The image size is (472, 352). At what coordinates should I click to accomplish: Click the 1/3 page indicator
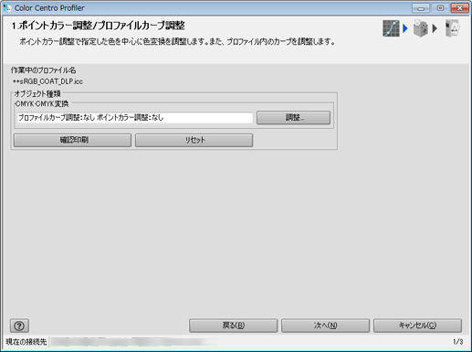pyautogui.click(x=458, y=342)
